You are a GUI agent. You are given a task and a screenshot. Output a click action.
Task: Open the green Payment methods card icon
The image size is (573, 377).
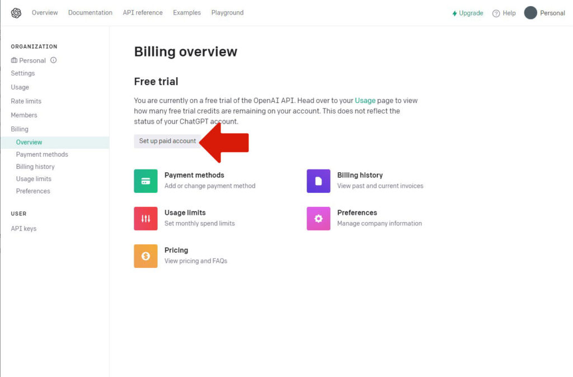point(145,181)
